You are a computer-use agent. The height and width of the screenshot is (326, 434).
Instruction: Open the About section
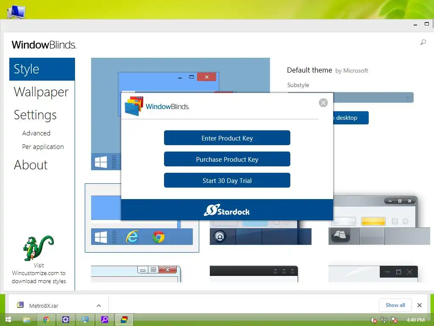tap(31, 165)
